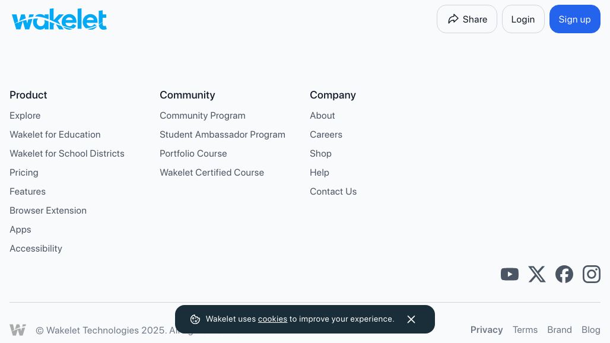Open the Careers link

point(326,135)
